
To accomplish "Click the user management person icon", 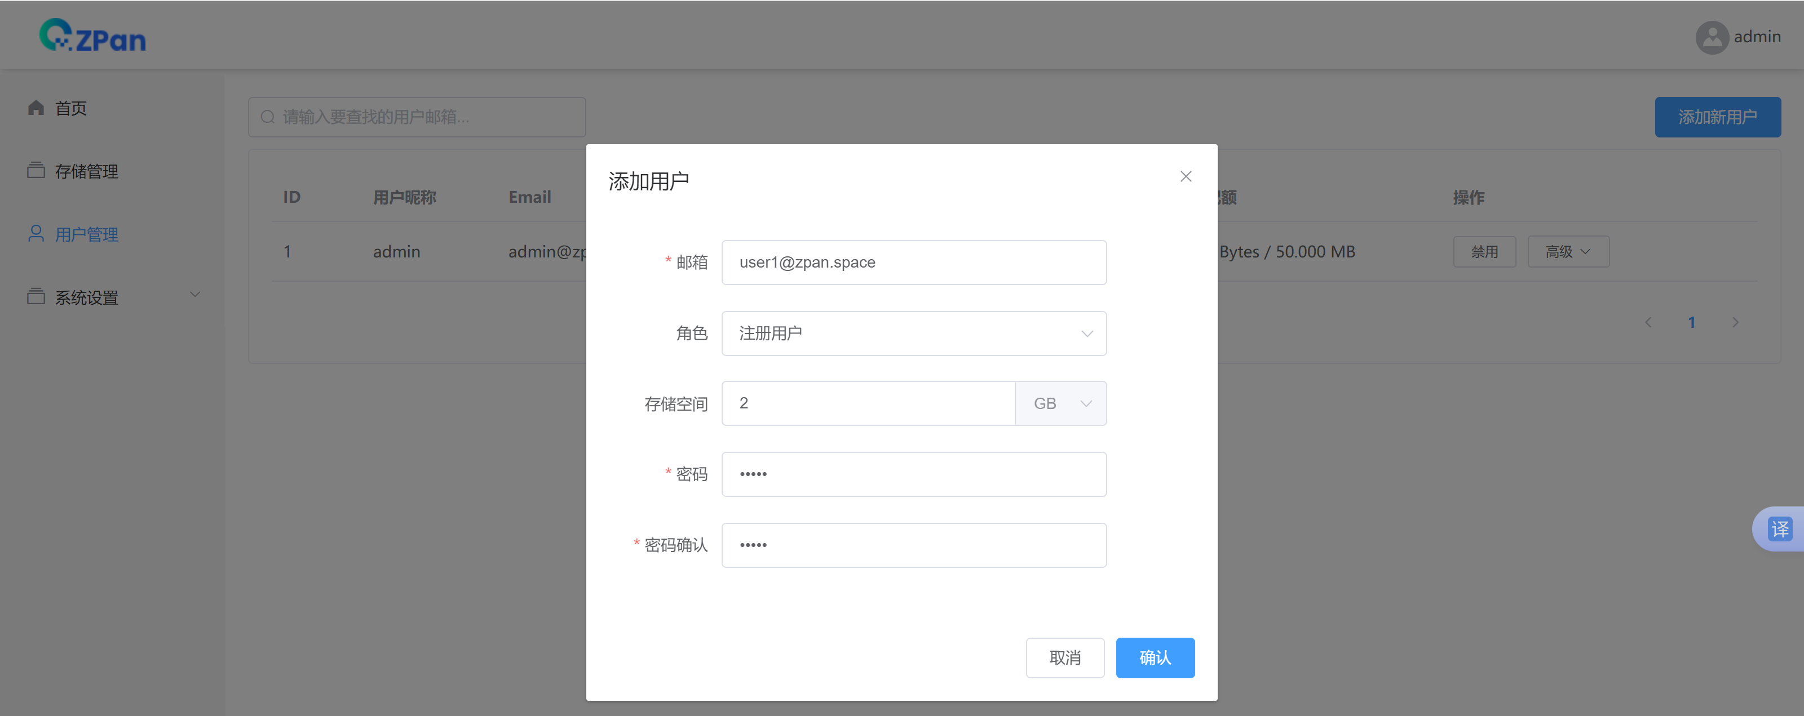I will (x=36, y=234).
